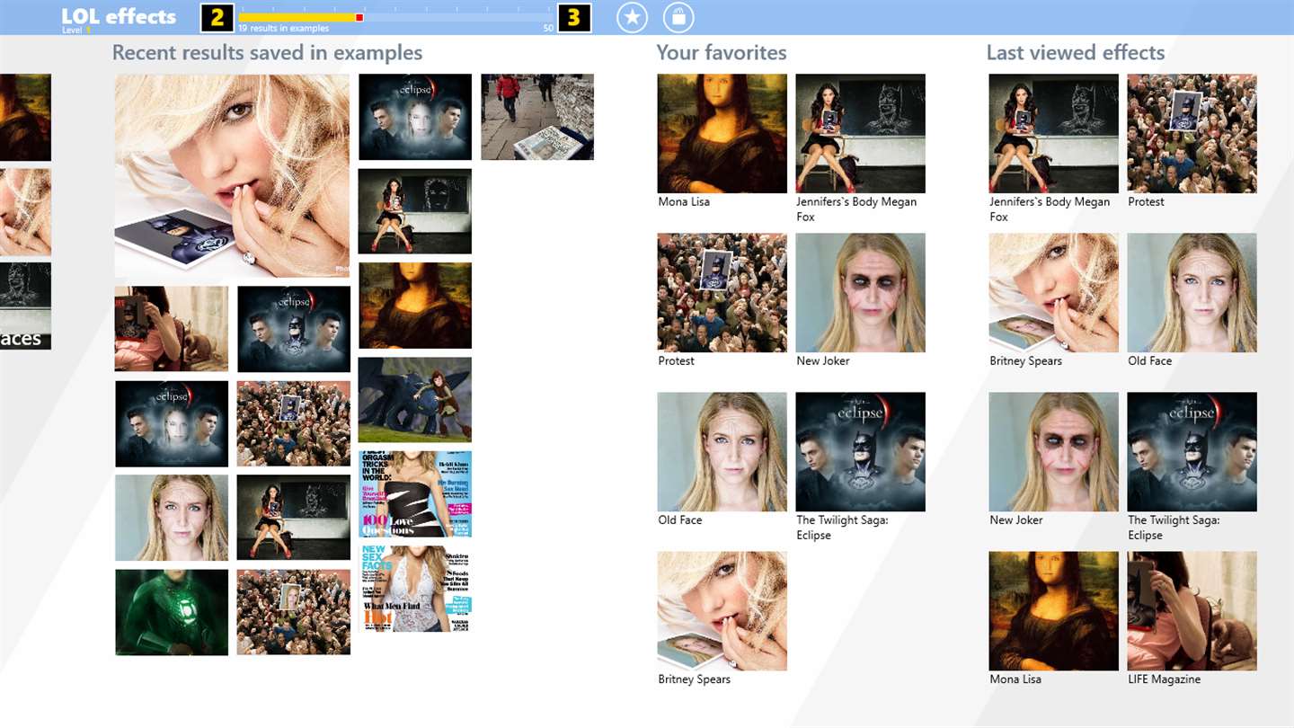Open the street newspaper recent result
This screenshot has height=728, width=1294.
click(x=537, y=117)
